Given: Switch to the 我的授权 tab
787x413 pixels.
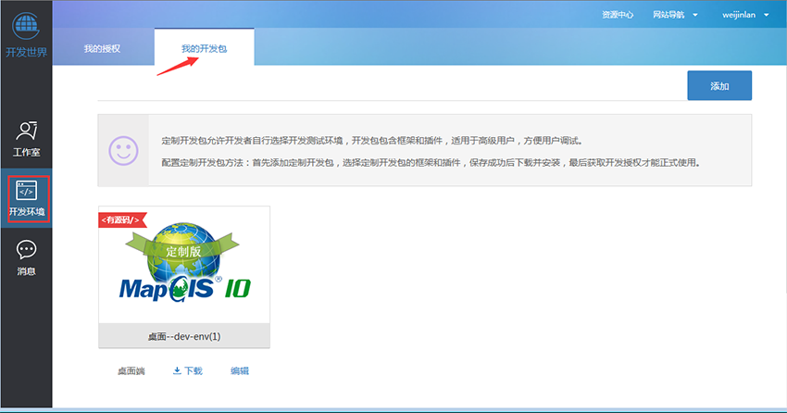Looking at the screenshot, I should (102, 48).
